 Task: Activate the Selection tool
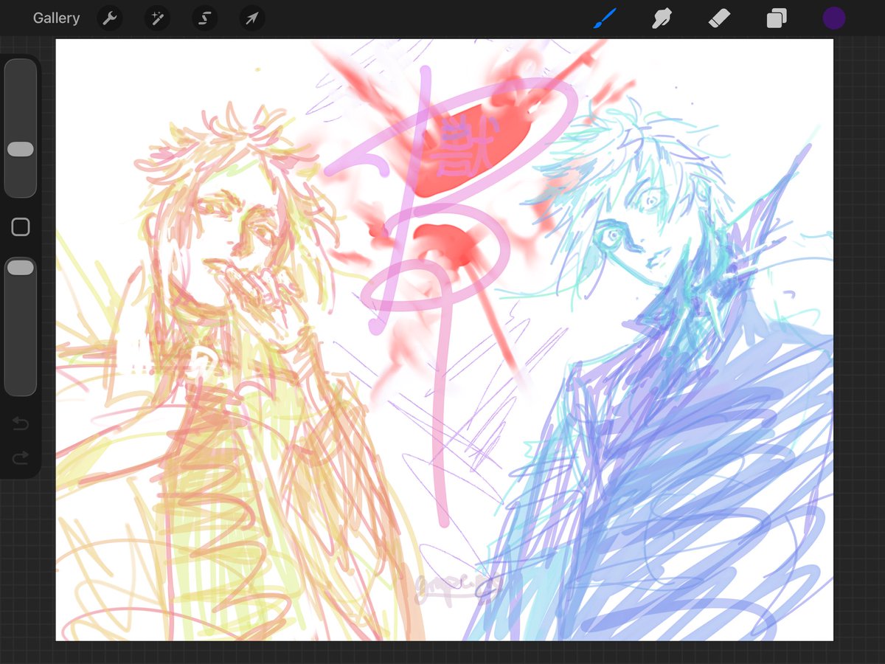tap(205, 18)
